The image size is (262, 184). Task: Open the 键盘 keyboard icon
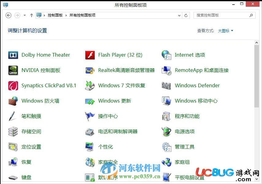point(13,178)
